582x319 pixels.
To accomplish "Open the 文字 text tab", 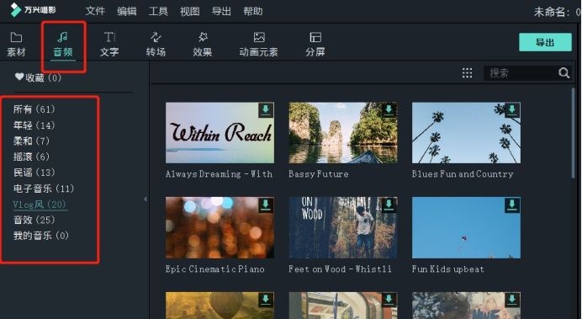I will 109,45.
